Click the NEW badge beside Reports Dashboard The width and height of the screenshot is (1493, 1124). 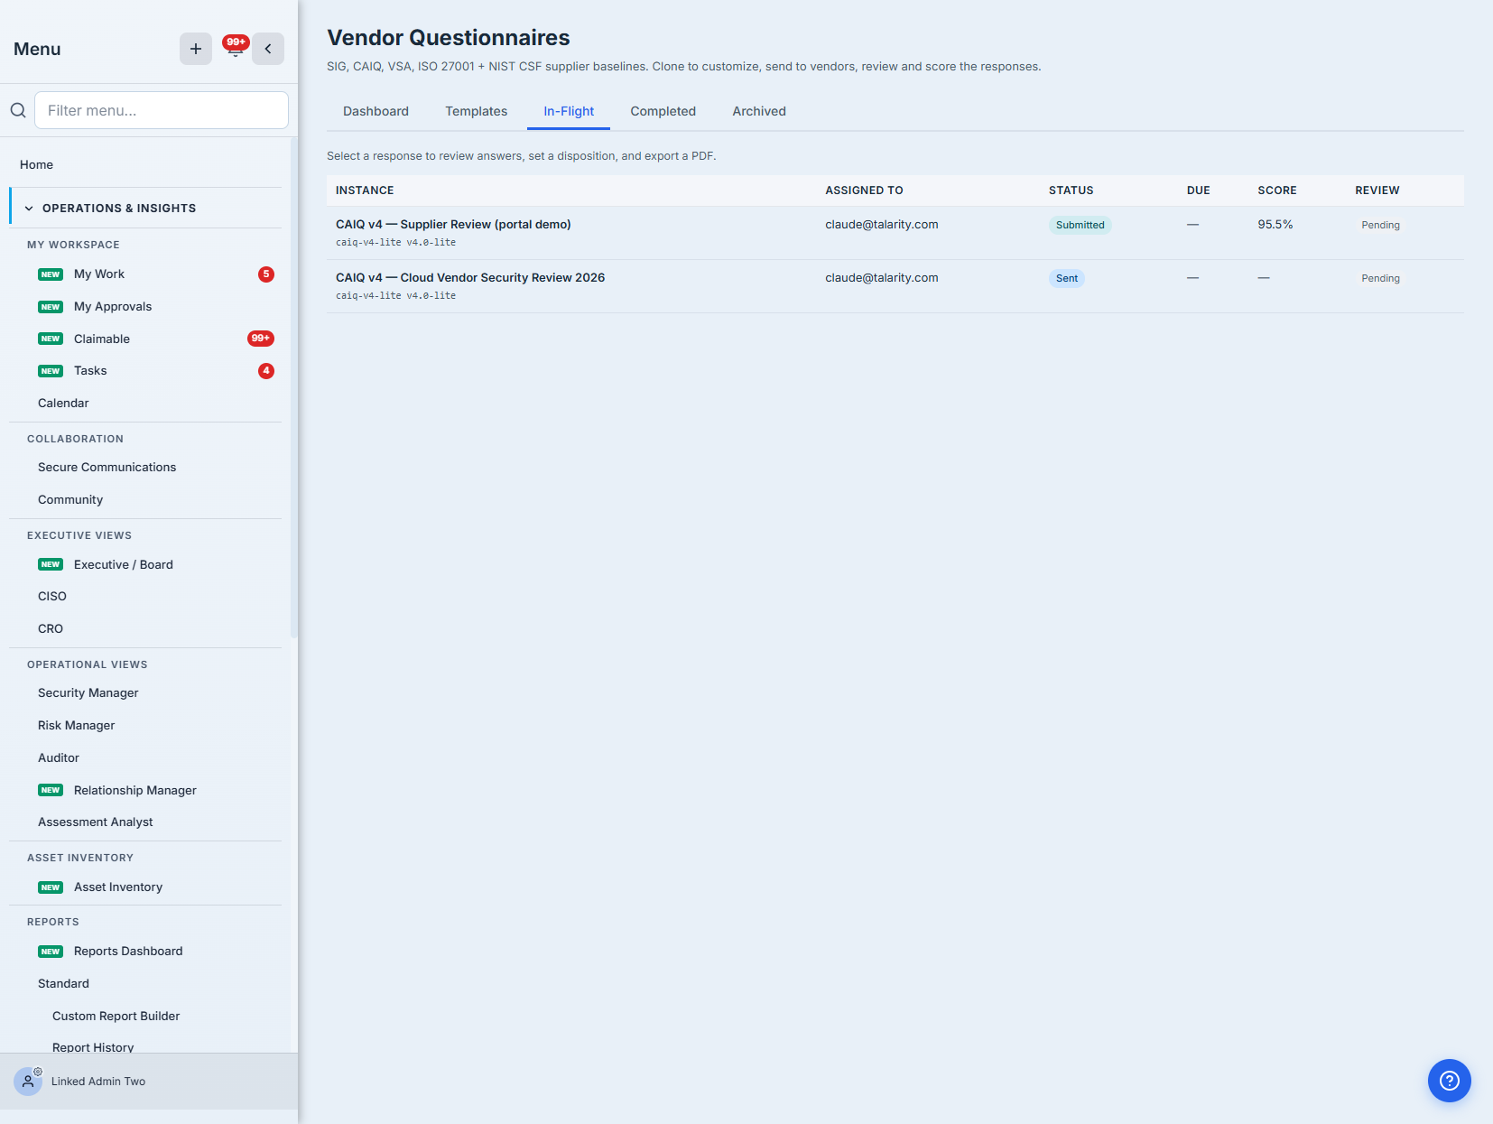[x=51, y=952]
